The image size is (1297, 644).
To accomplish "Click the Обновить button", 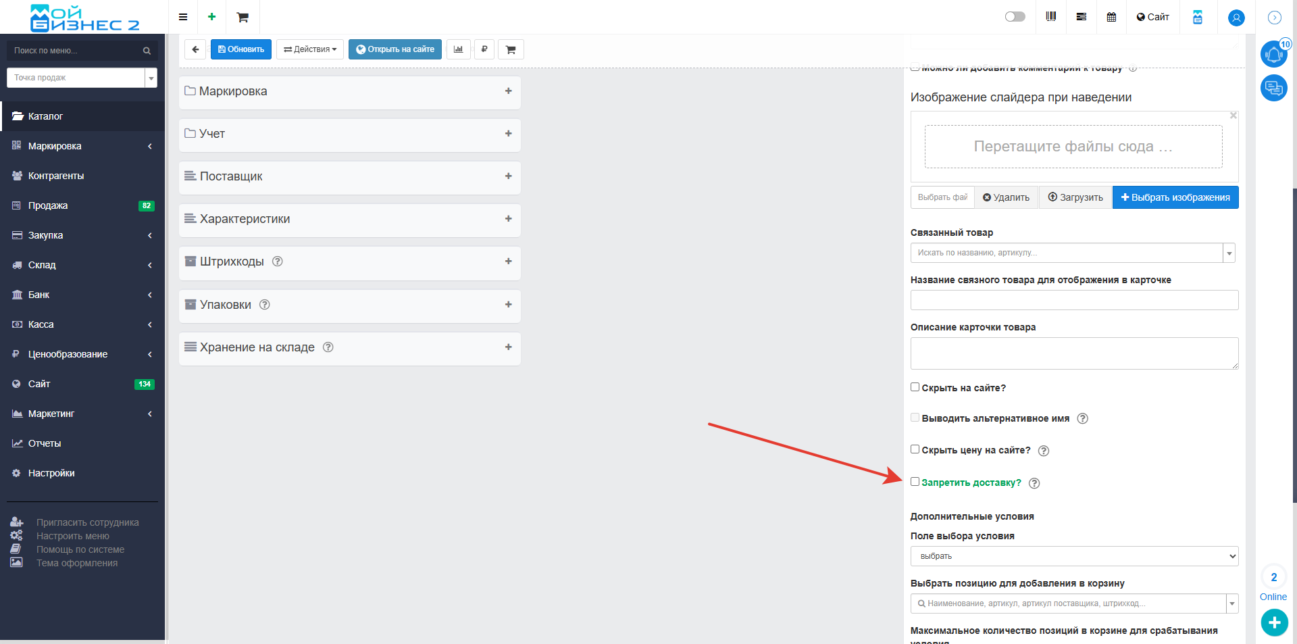I will click(x=241, y=49).
